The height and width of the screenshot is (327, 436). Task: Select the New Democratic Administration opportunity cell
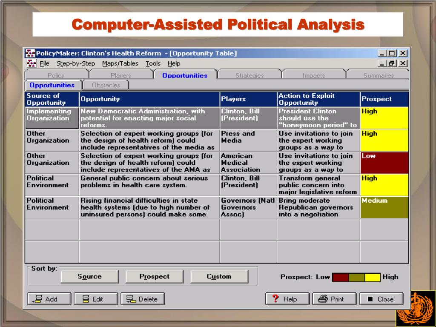149,118
